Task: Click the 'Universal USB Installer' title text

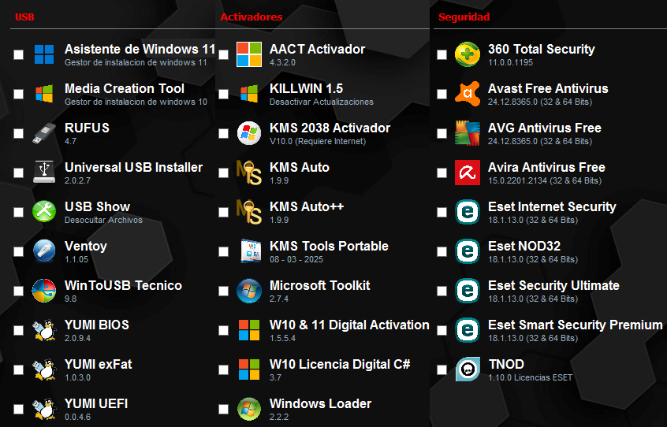Action: click(133, 167)
